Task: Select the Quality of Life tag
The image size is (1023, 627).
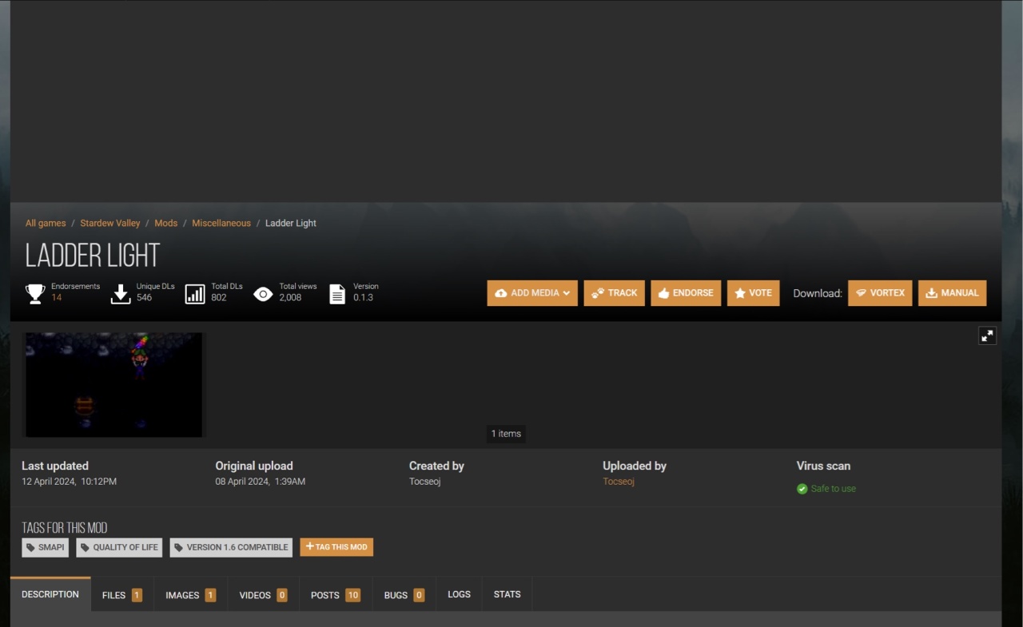Action: point(119,547)
